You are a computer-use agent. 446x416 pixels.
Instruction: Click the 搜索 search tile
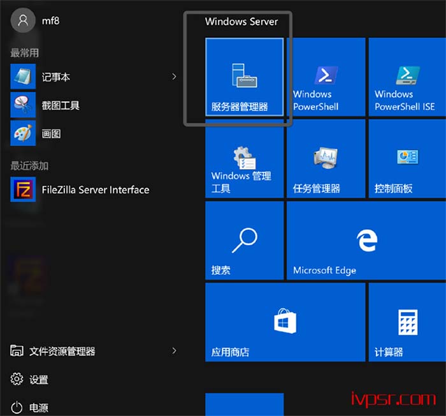(x=244, y=241)
